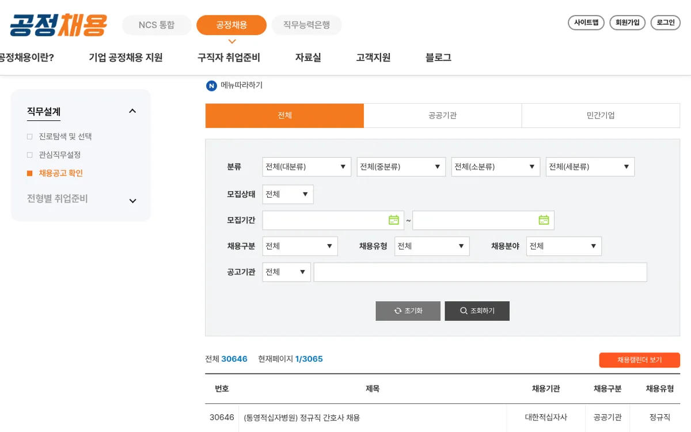
Task: Click the 공정채용 site logo
Action: click(58, 25)
